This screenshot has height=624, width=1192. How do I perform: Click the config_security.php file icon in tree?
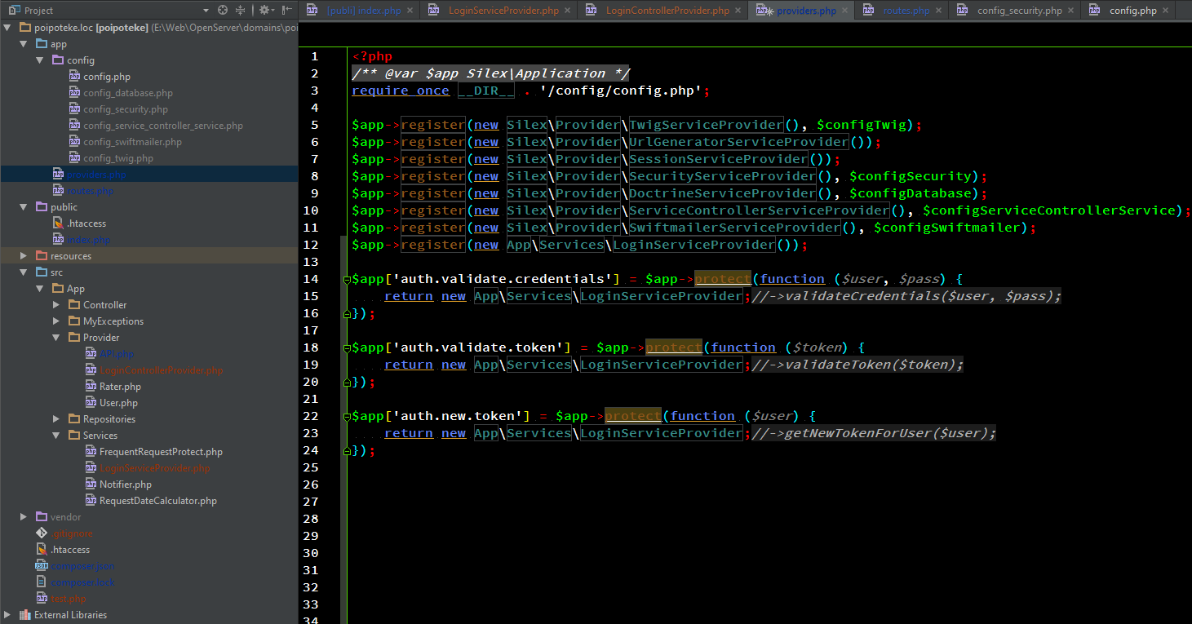[74, 109]
